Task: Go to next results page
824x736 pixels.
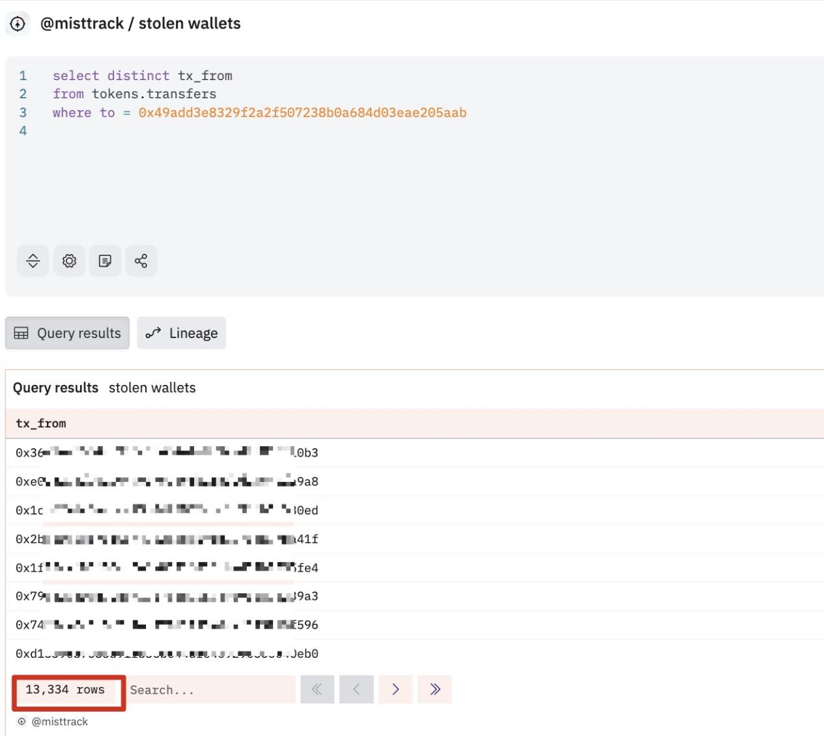Action: 395,689
